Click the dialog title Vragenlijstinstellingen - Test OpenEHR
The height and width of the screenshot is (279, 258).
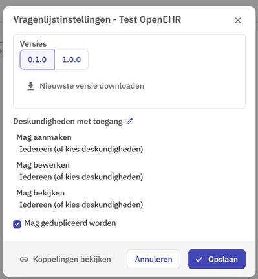[x=97, y=19]
